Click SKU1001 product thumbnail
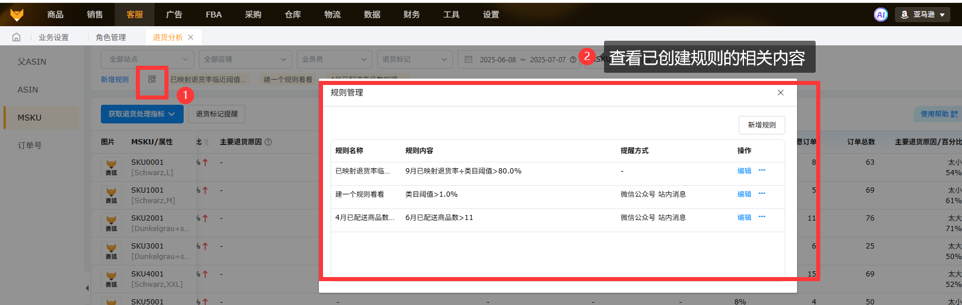This screenshot has width=962, height=305. coord(111,195)
